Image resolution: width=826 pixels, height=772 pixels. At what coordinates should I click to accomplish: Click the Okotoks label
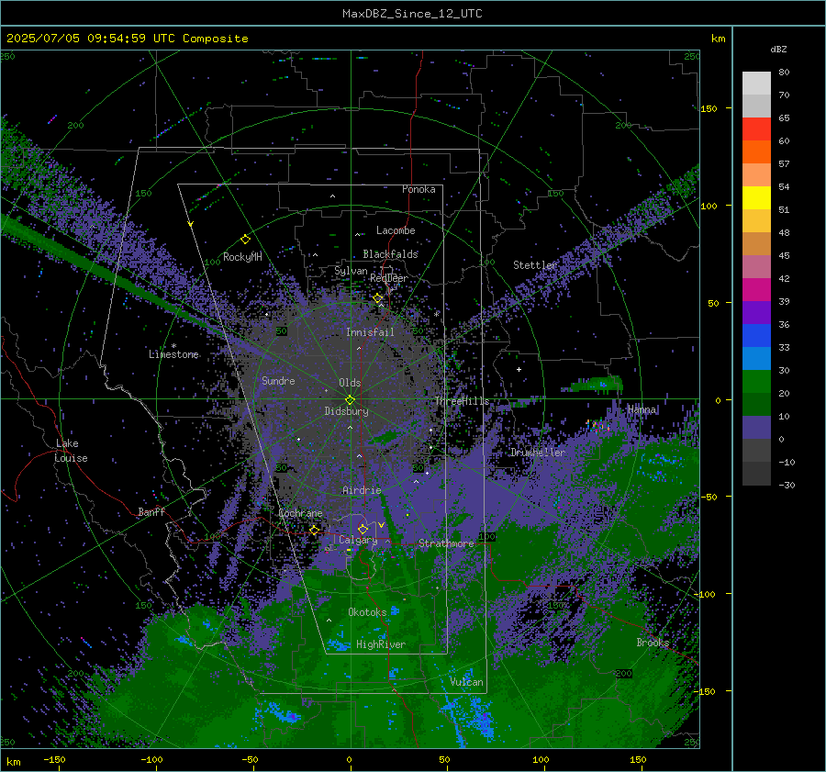click(x=367, y=612)
